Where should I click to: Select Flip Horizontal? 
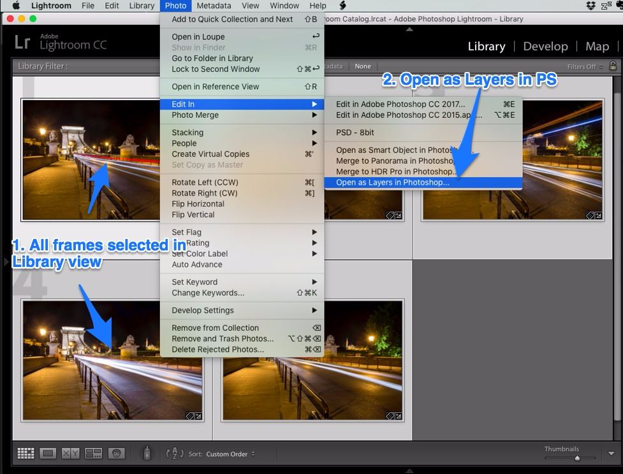(x=242, y=204)
